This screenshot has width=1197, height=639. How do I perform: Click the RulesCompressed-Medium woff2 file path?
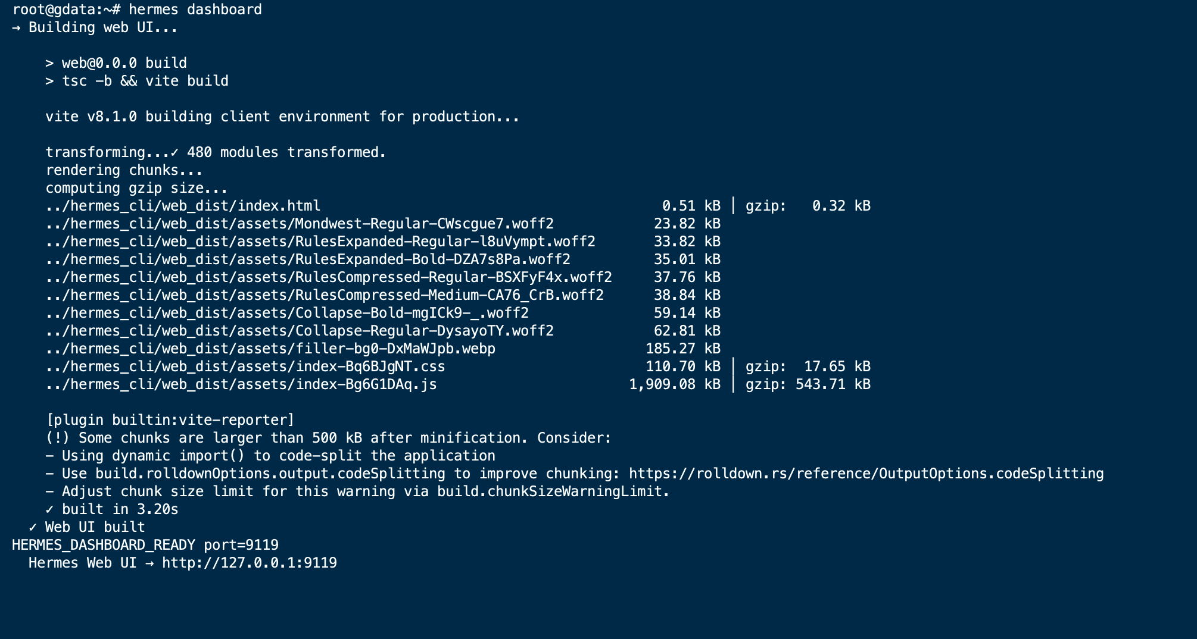tap(325, 295)
